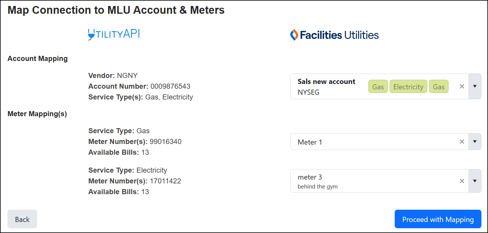This screenshot has width=488, height=233.
Task: Click the first Gas tag in account
Action: tap(378, 87)
